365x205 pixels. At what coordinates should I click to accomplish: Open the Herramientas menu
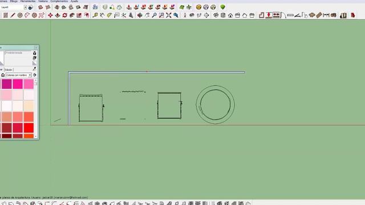pos(28,1)
